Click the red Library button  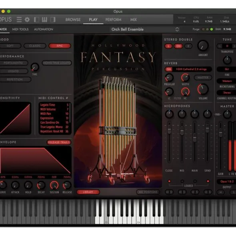(88, 192)
